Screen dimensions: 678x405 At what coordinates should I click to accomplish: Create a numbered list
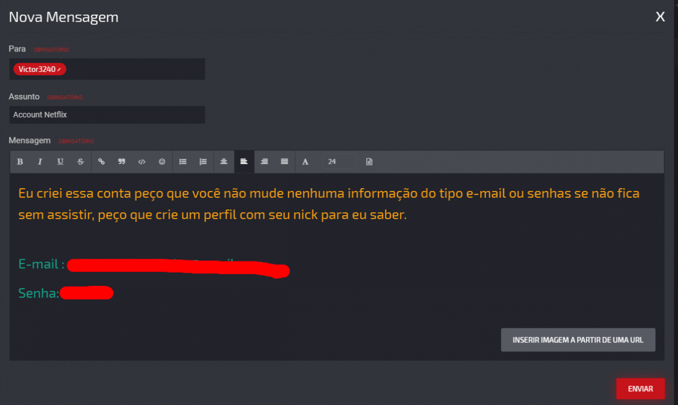(203, 162)
